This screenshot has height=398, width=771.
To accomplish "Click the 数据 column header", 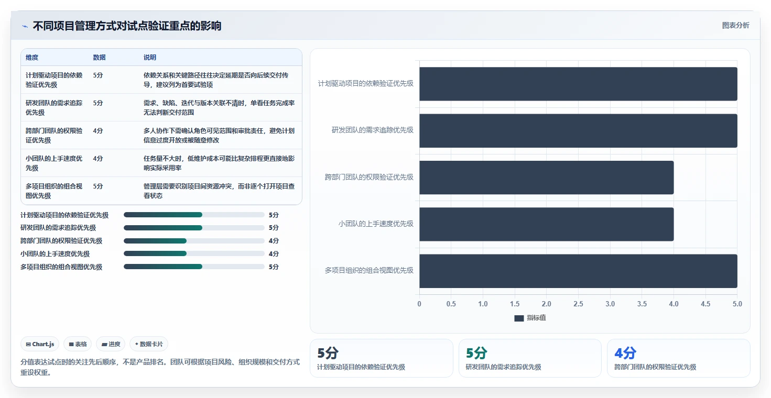I will (99, 58).
